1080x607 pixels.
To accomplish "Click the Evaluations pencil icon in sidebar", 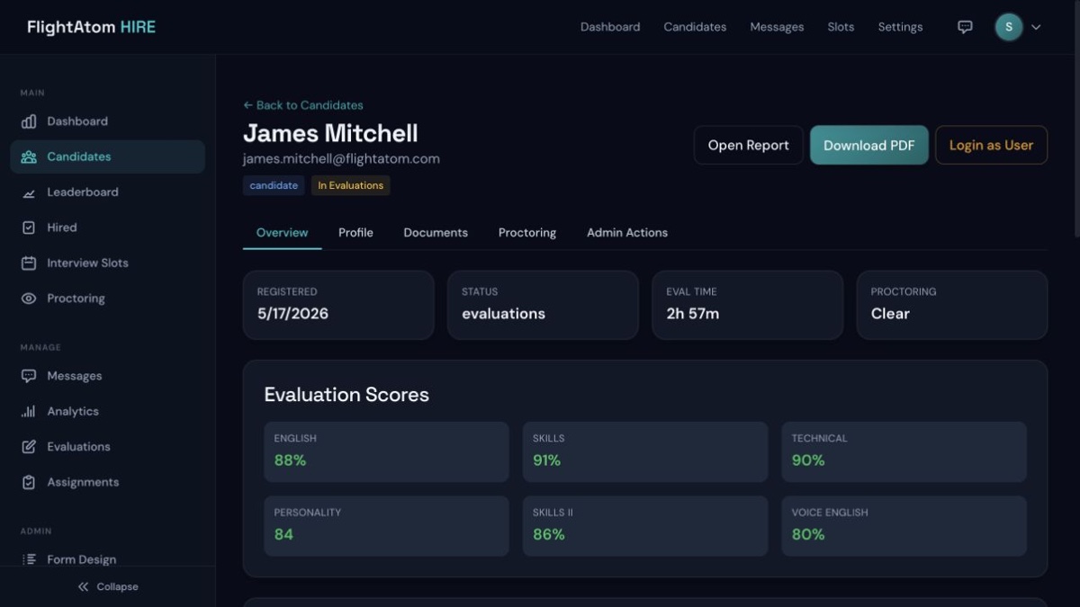I will pyautogui.click(x=29, y=447).
